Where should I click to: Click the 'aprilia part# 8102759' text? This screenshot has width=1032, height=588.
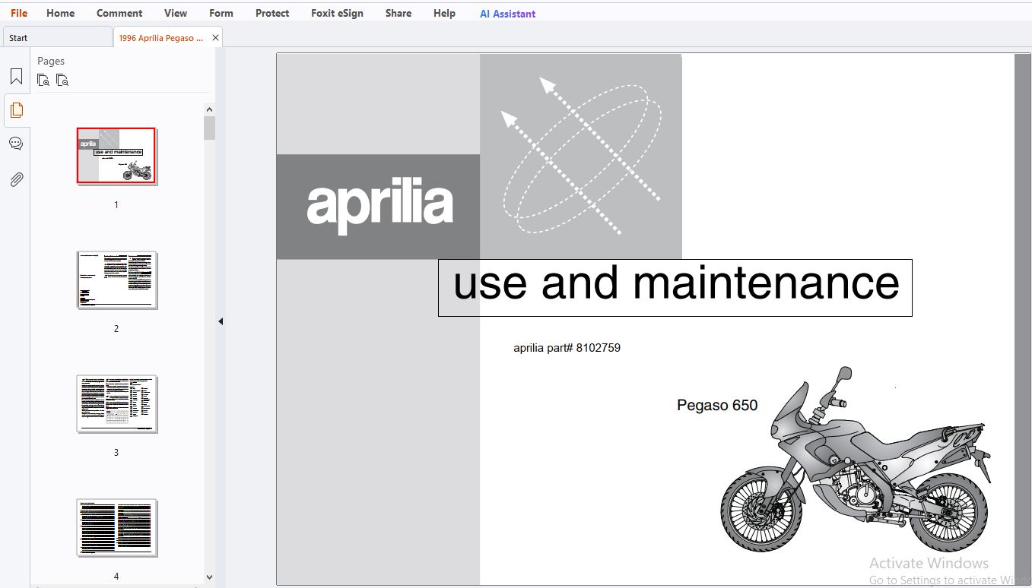567,348
